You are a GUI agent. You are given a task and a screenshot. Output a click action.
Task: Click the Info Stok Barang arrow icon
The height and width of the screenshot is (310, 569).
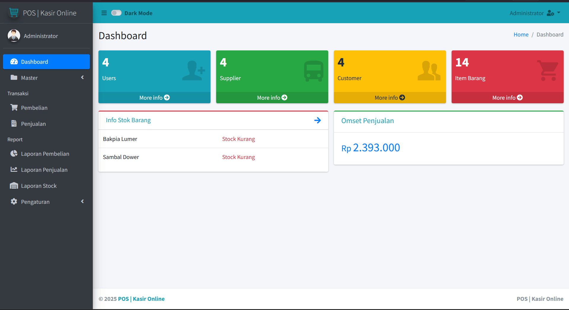[318, 120]
